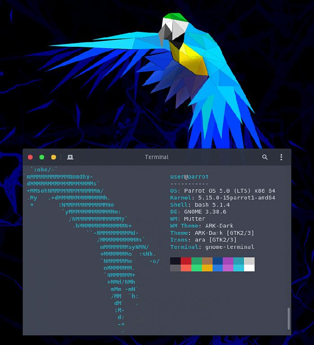The image size is (314, 345).
Task: Click the WM Mutter line
Action: (x=188, y=219)
